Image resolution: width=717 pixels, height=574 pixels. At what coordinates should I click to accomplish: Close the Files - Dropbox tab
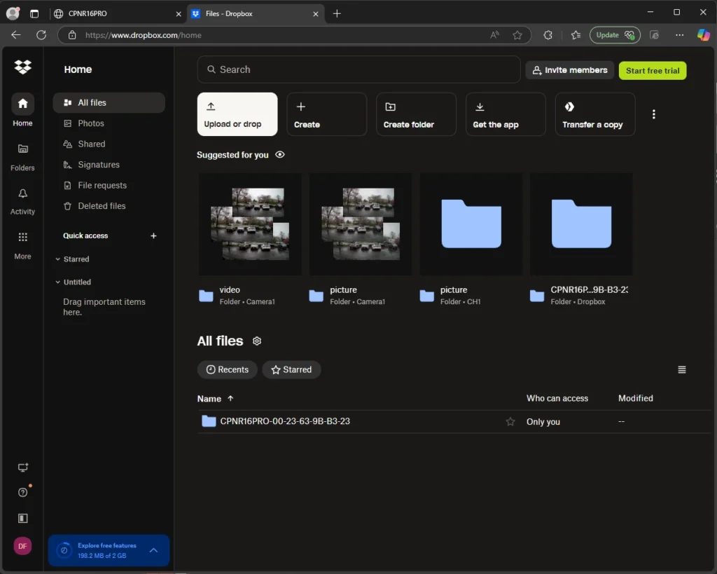click(x=316, y=14)
